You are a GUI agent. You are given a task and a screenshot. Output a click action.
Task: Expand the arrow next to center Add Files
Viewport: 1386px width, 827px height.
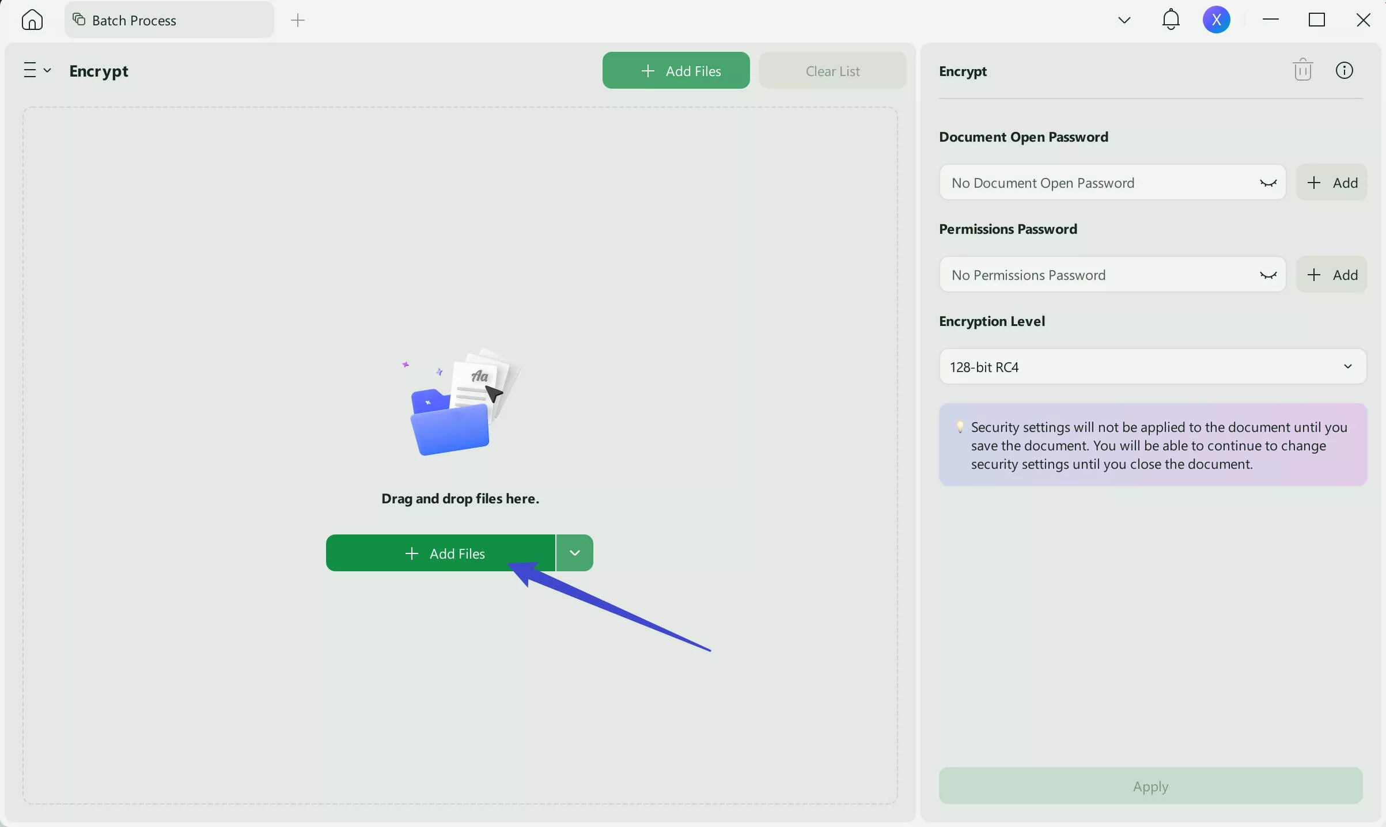(x=574, y=553)
